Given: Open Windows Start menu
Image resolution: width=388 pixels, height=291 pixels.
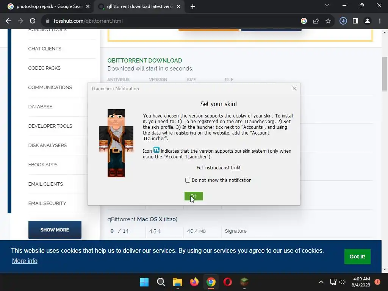Looking at the screenshot, I should tap(144, 282).
